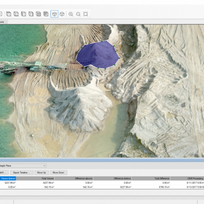Select the sixth view-cube icon beside the highlighted cube
Viewport: 204px width, 204px height.
point(46,14)
